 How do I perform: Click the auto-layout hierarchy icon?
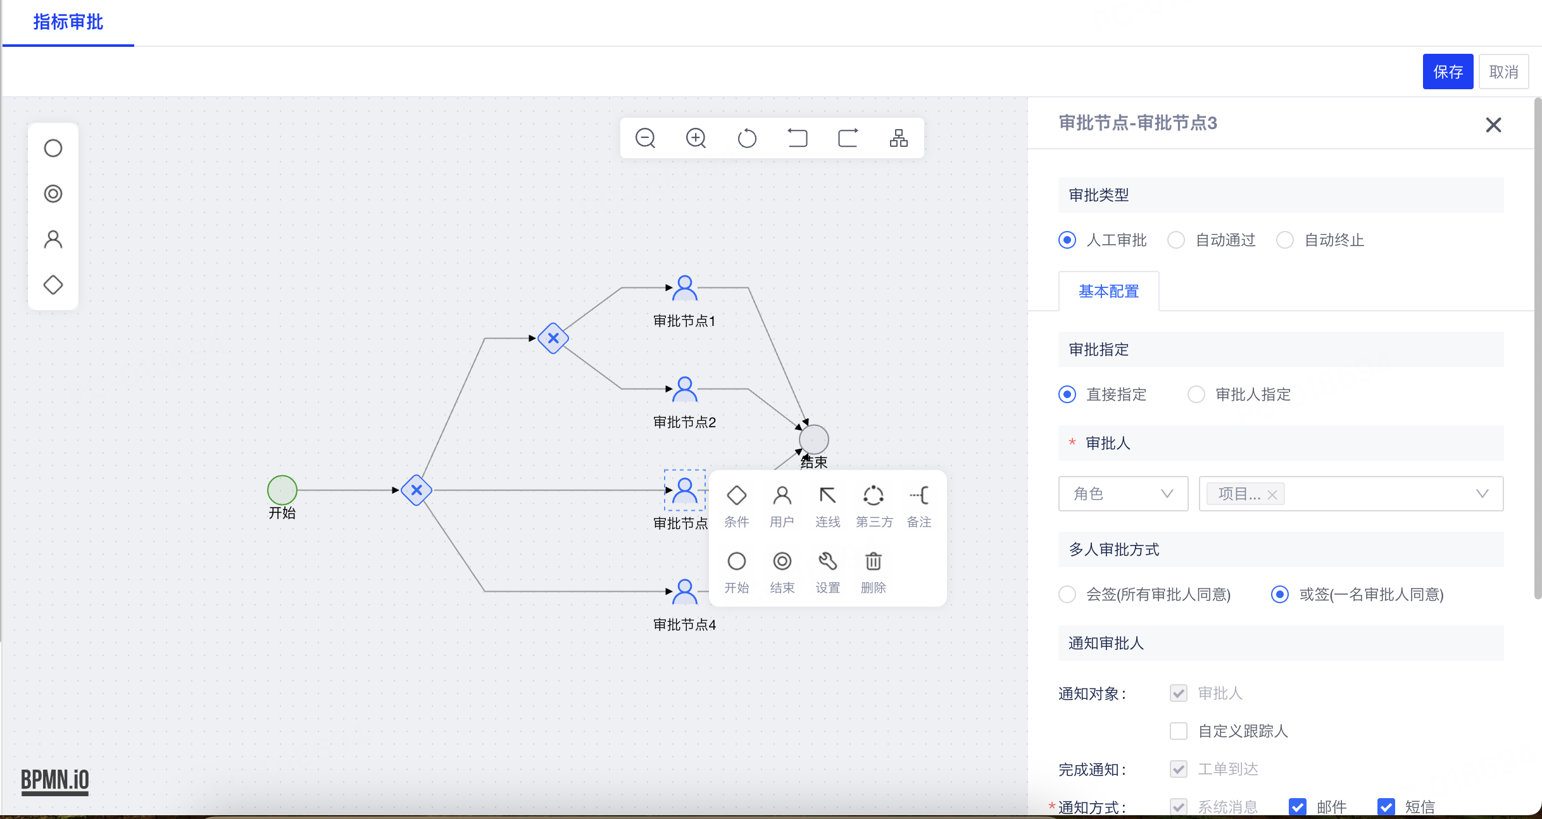[898, 138]
